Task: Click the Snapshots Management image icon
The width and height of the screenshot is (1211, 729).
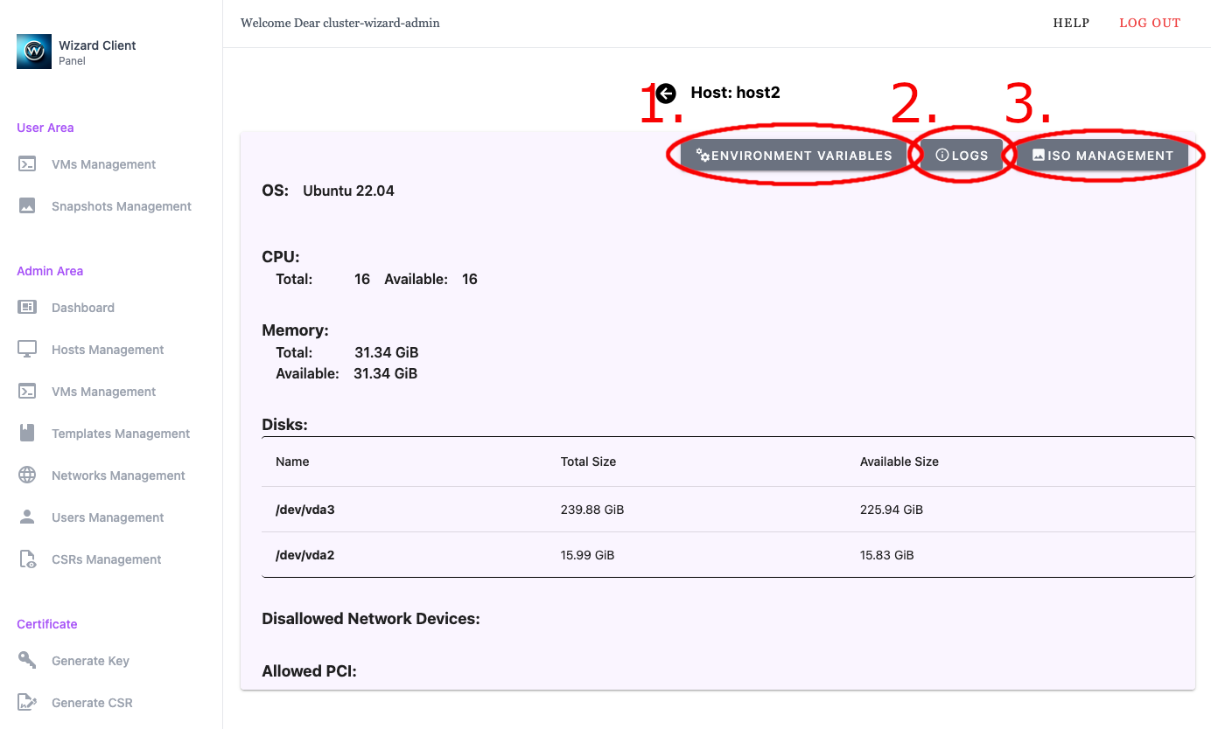Action: [x=27, y=206]
